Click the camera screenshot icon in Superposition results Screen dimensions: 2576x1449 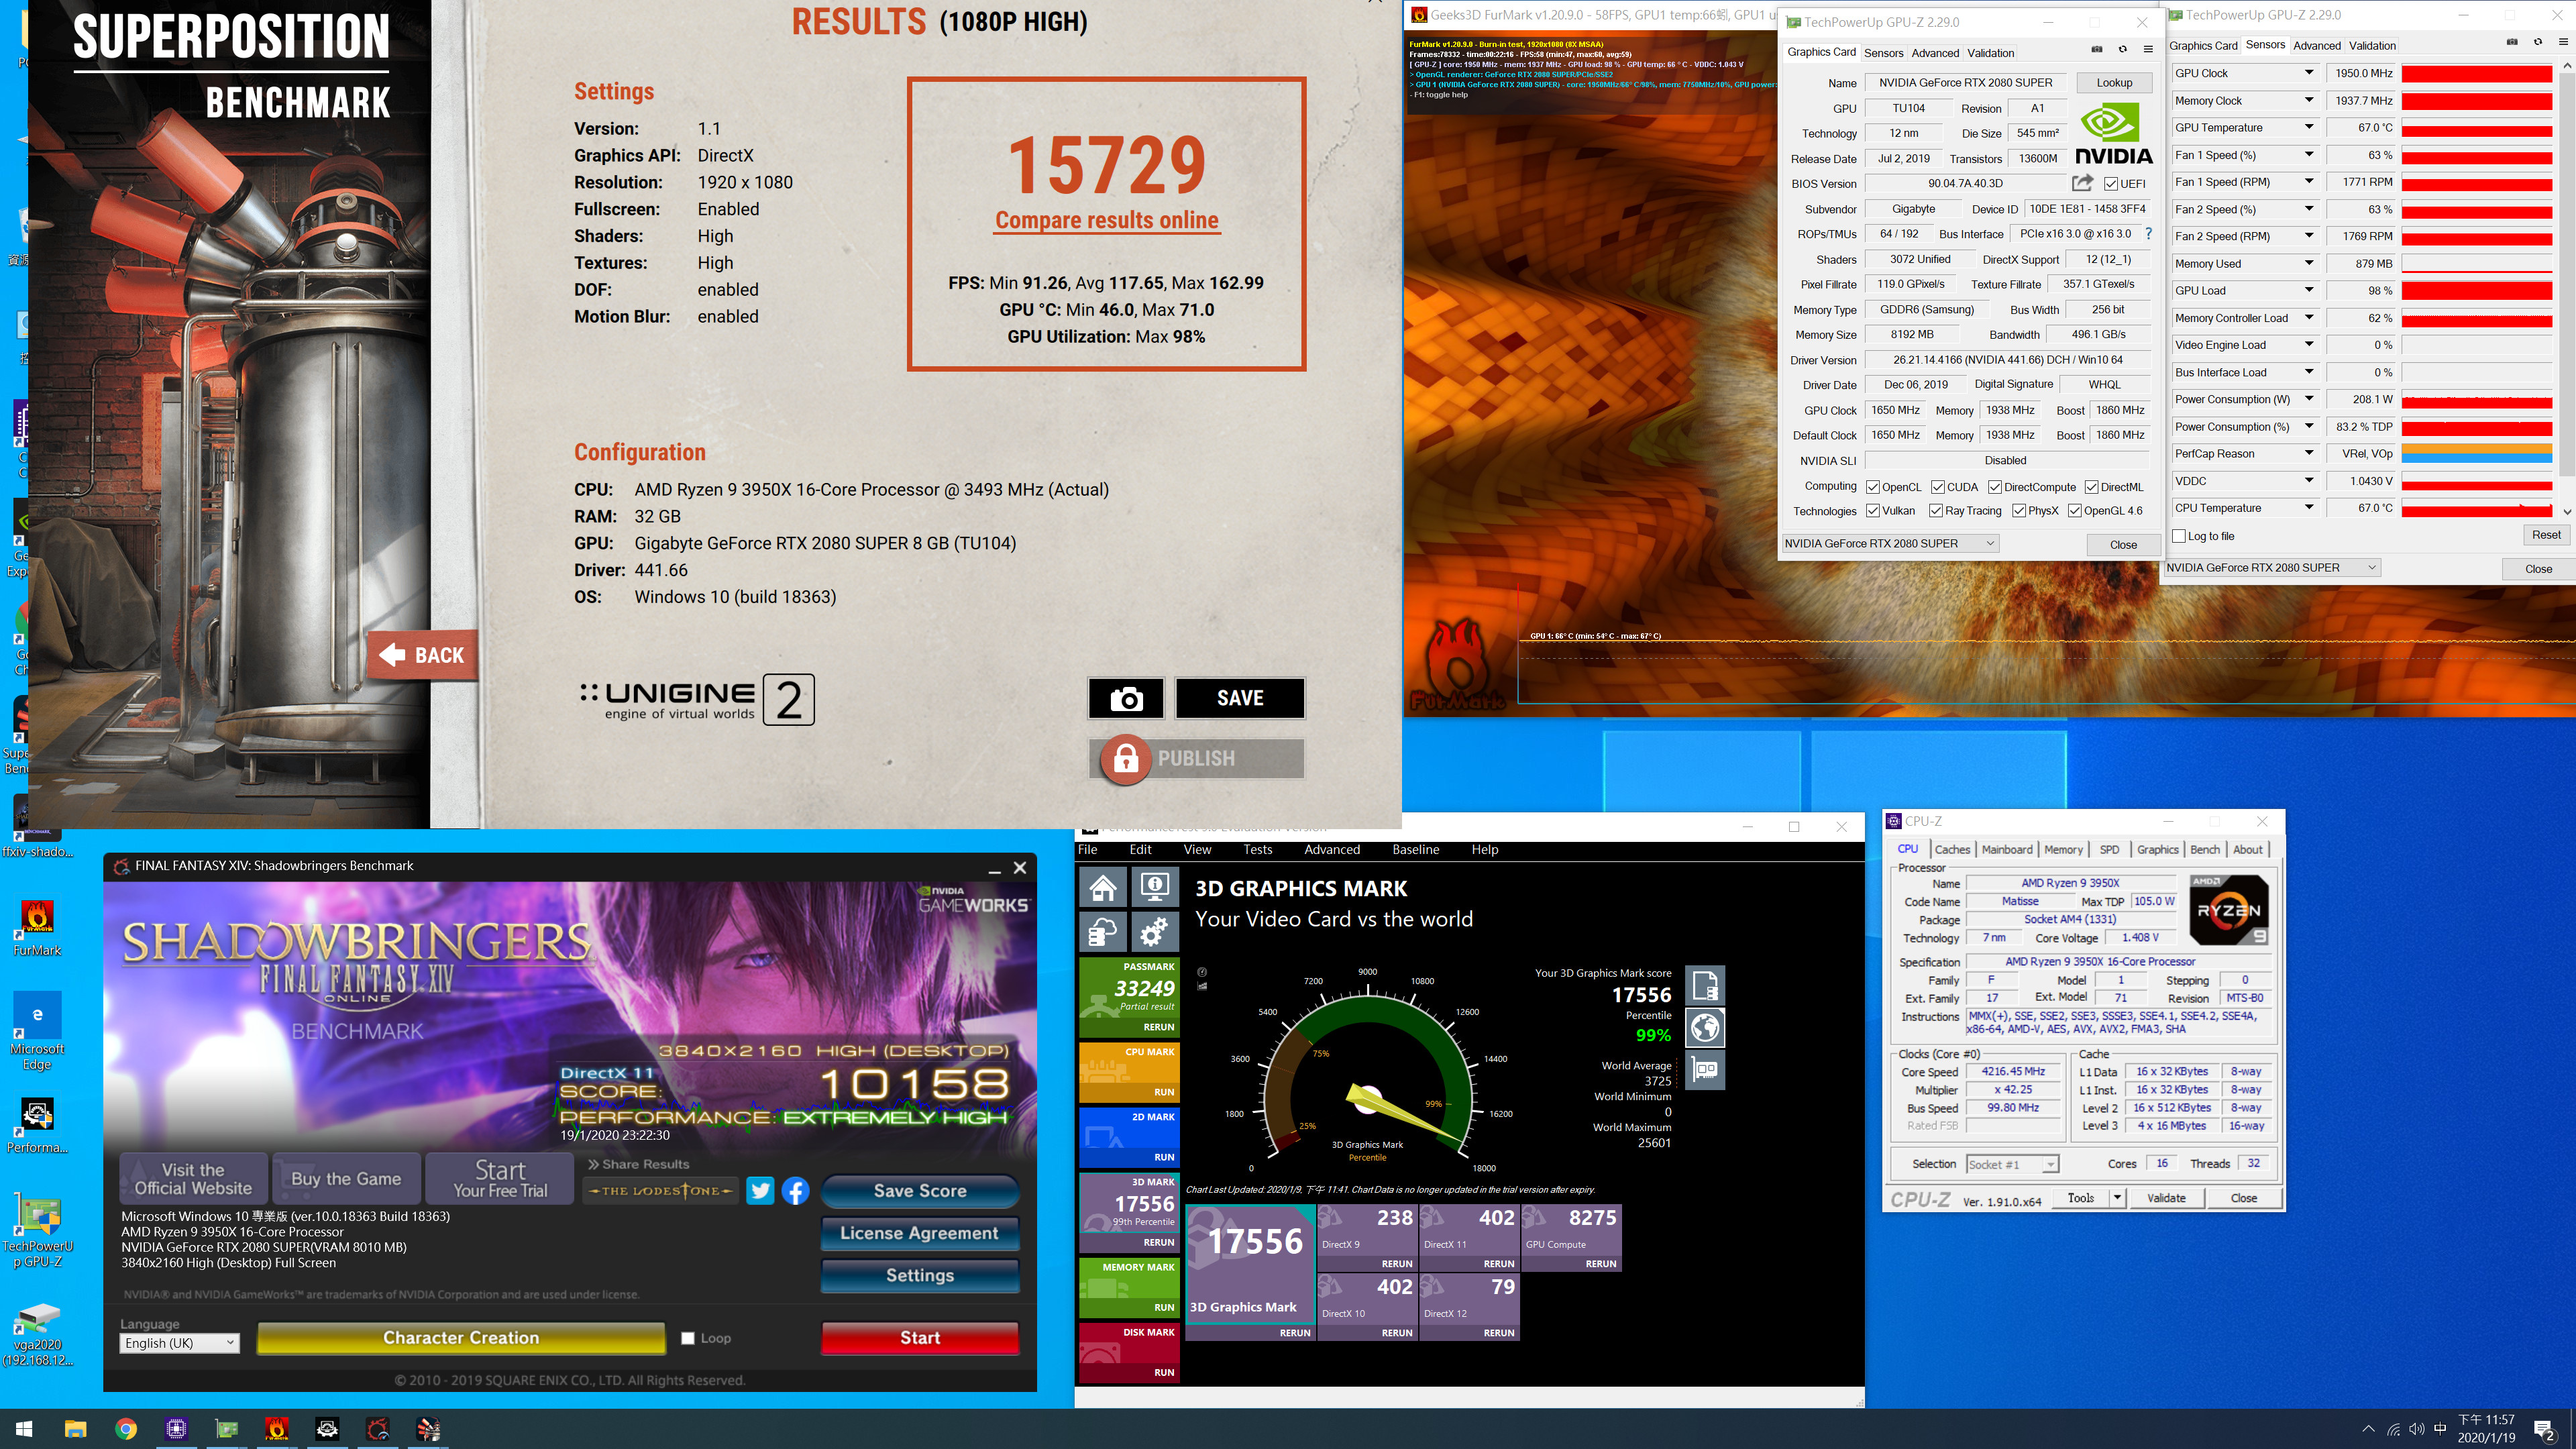point(1126,698)
